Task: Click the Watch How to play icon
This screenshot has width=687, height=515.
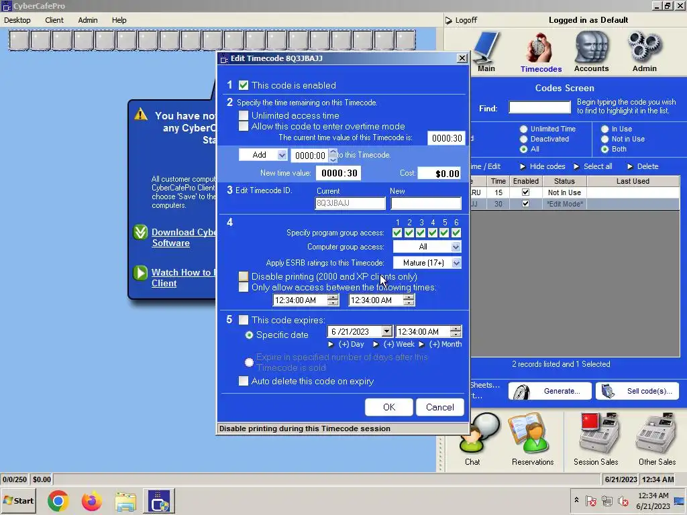Action: (x=141, y=272)
